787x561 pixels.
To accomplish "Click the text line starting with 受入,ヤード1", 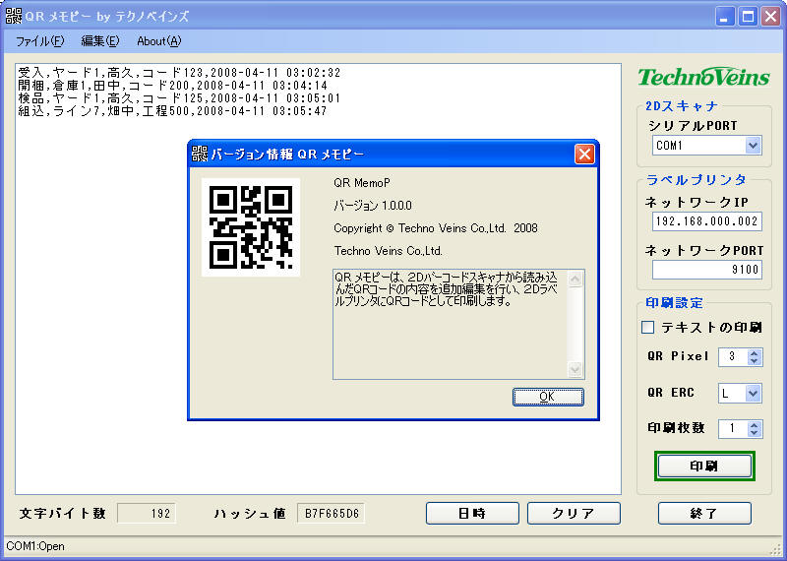I will (179, 73).
